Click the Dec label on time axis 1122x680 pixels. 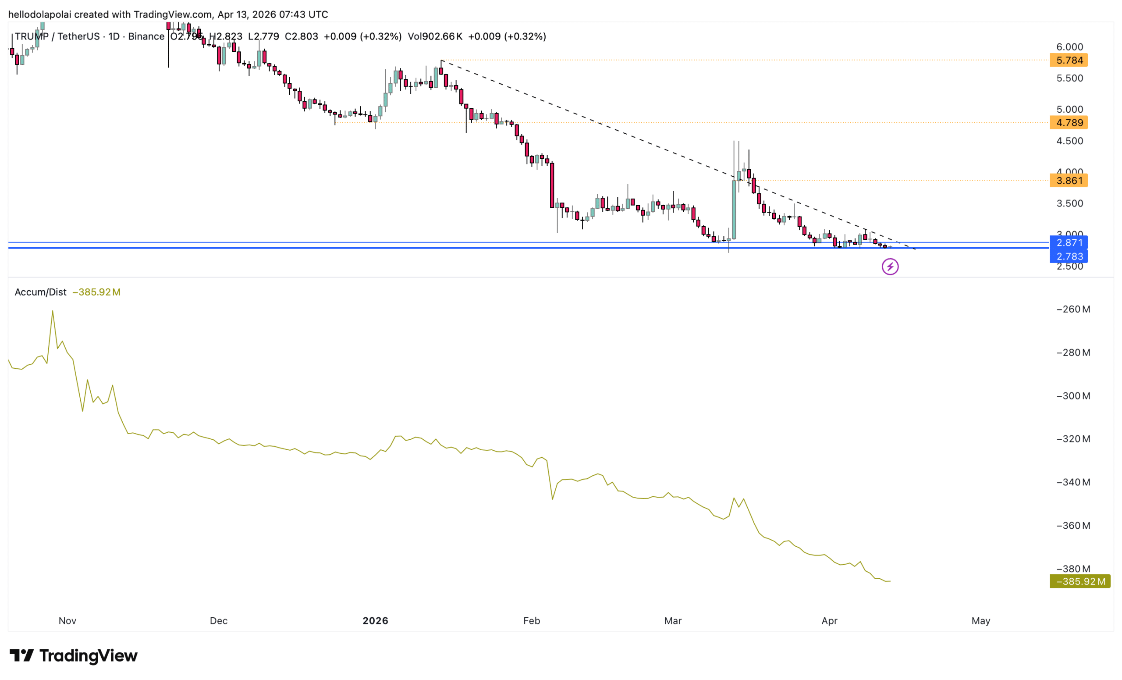pyautogui.click(x=219, y=621)
